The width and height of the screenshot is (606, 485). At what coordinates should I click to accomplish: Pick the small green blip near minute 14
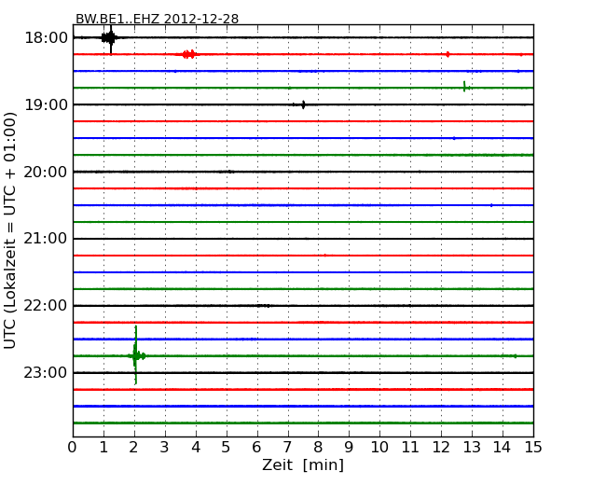[x=515, y=355]
